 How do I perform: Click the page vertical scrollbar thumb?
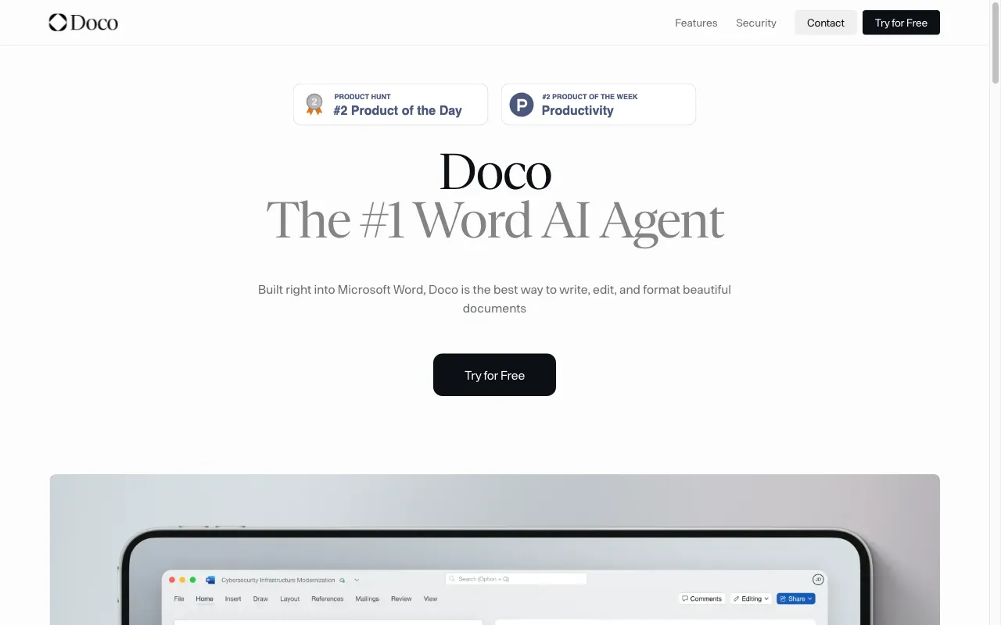coord(996,44)
